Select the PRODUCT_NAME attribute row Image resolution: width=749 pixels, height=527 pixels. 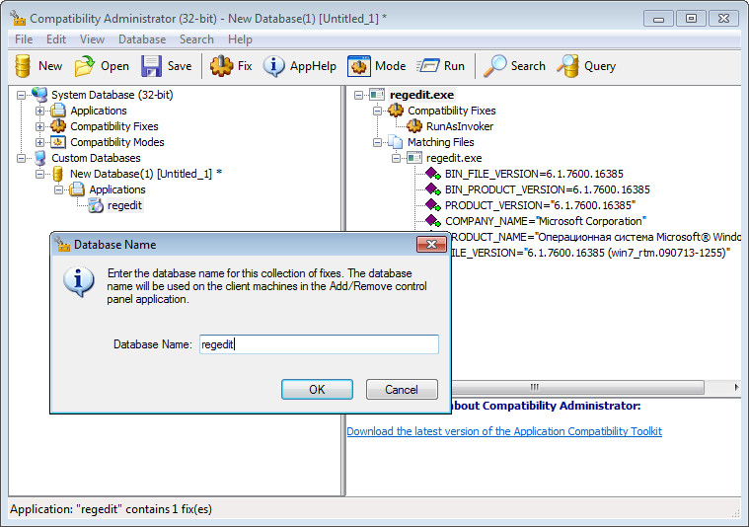point(595,237)
